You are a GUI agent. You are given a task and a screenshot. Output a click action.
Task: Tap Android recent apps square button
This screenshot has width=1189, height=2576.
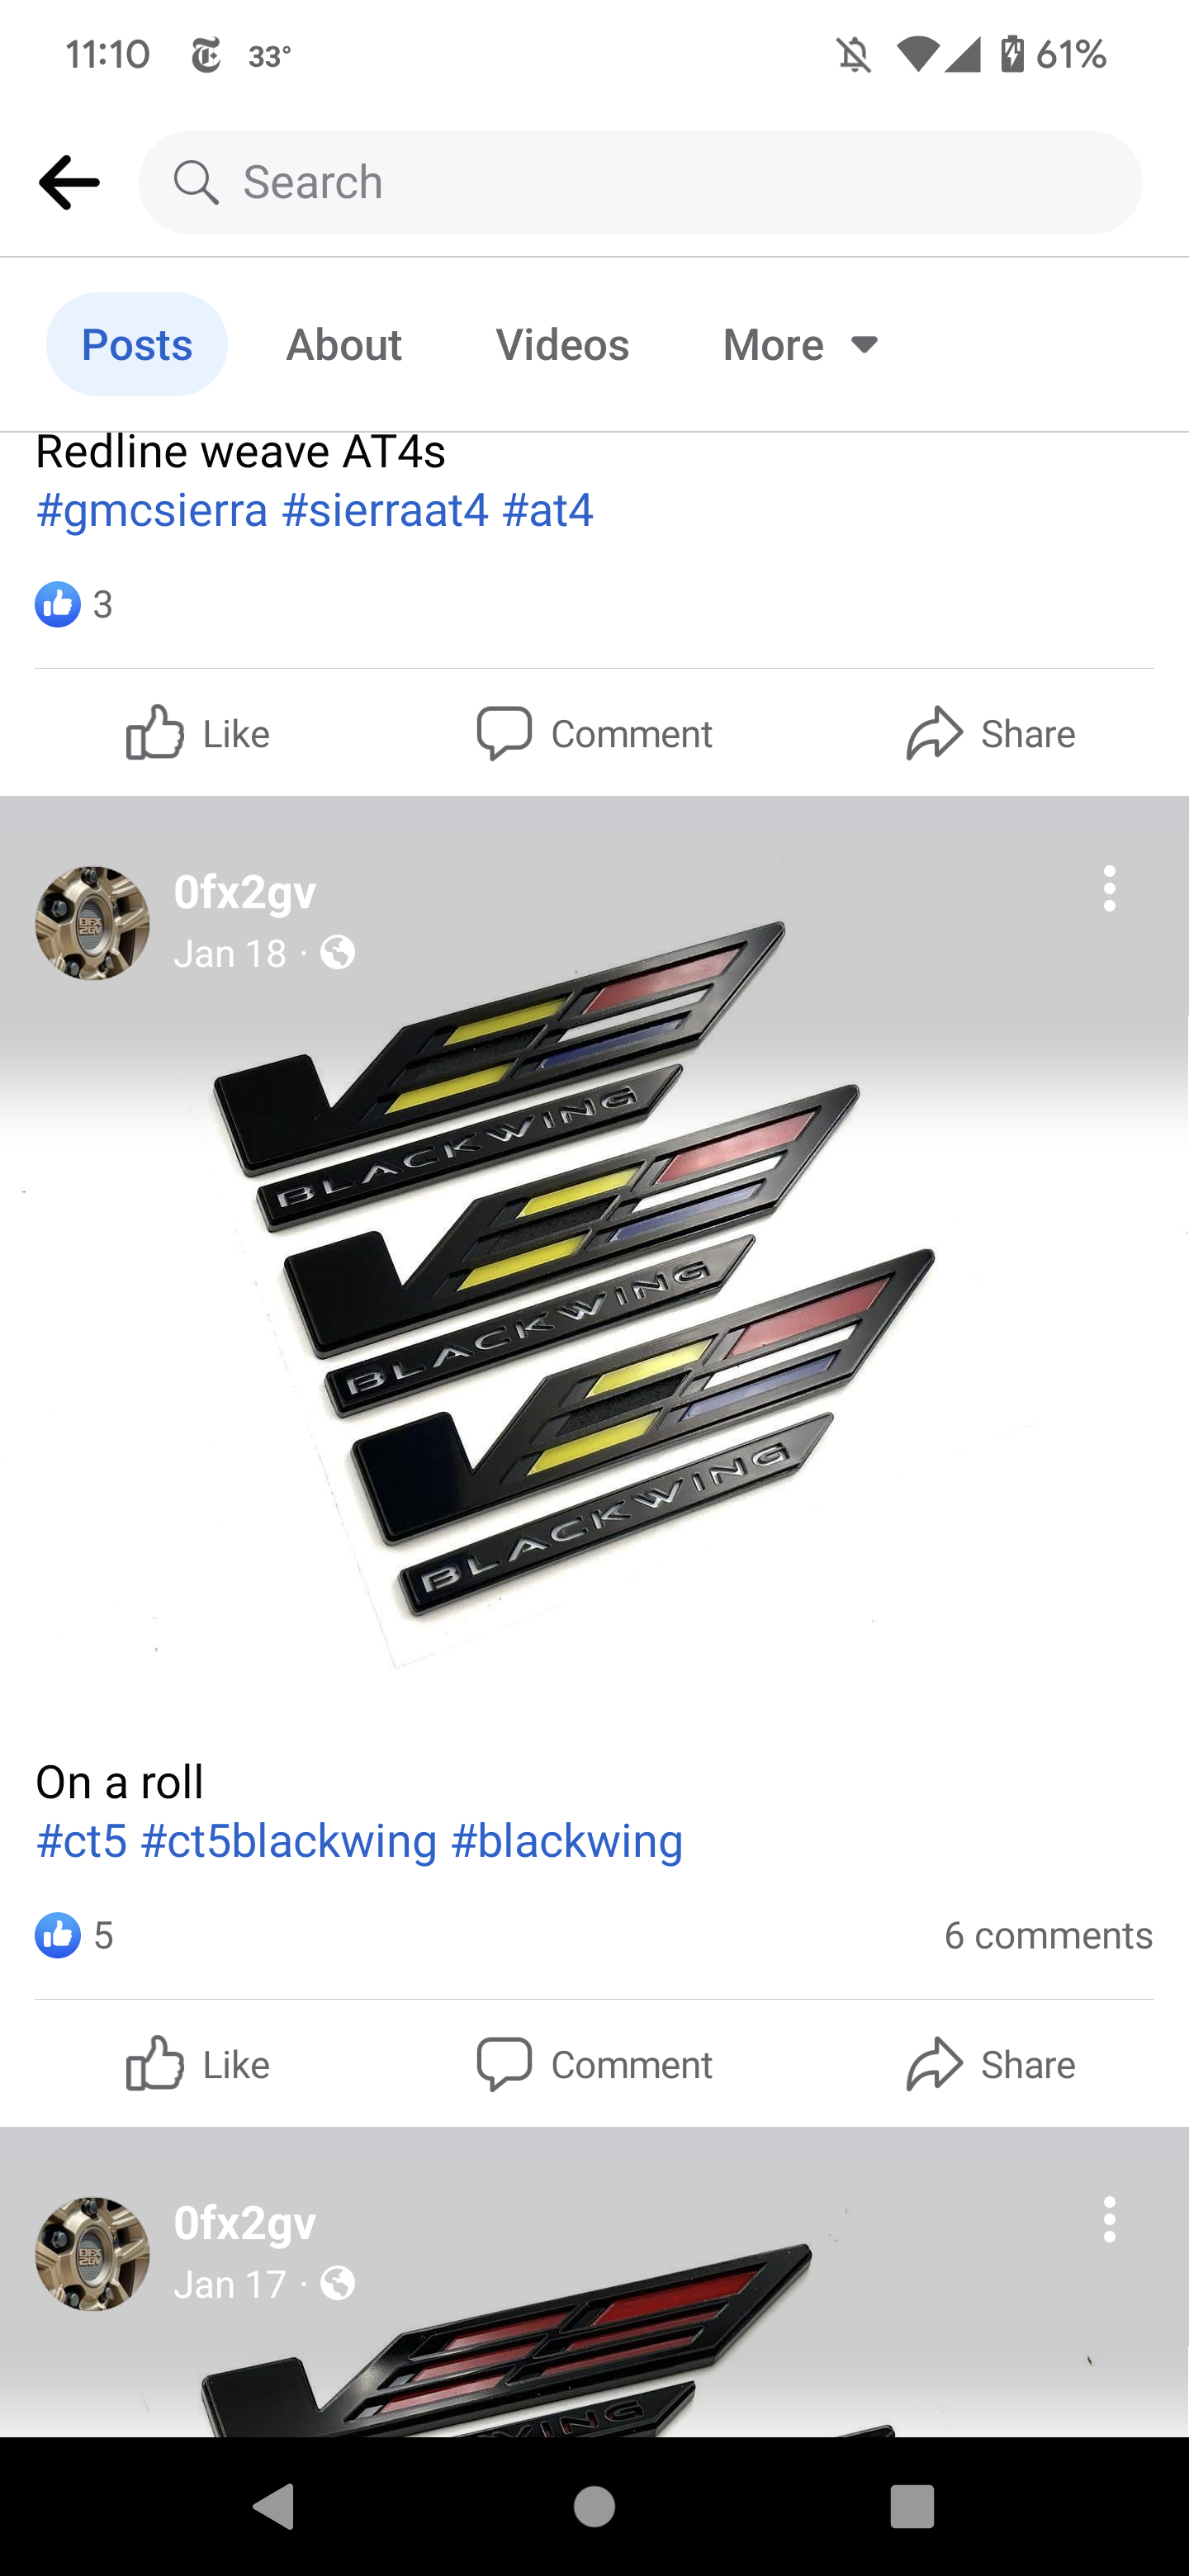pyautogui.click(x=911, y=2506)
